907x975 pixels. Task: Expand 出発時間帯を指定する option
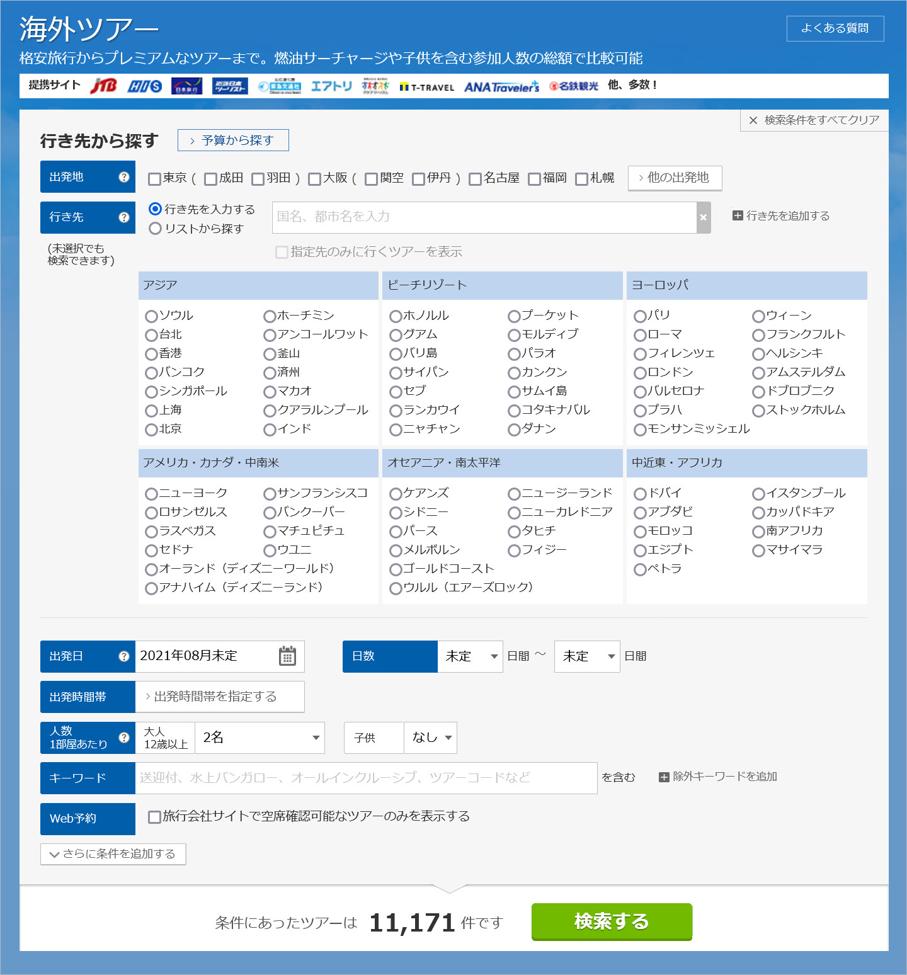(220, 697)
